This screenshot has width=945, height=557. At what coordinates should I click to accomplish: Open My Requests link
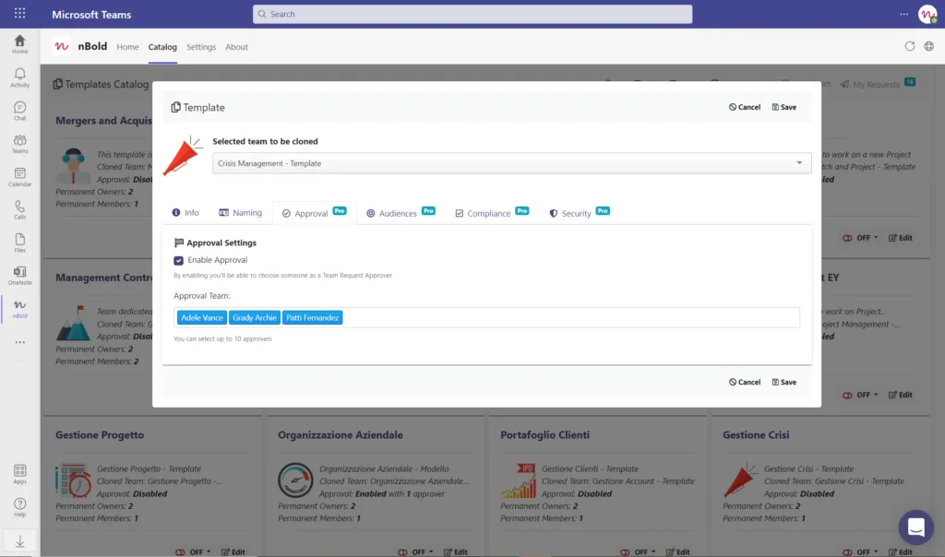tap(869, 84)
